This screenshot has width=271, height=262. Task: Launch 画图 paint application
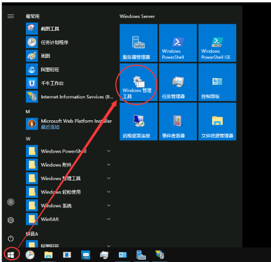[69, 56]
